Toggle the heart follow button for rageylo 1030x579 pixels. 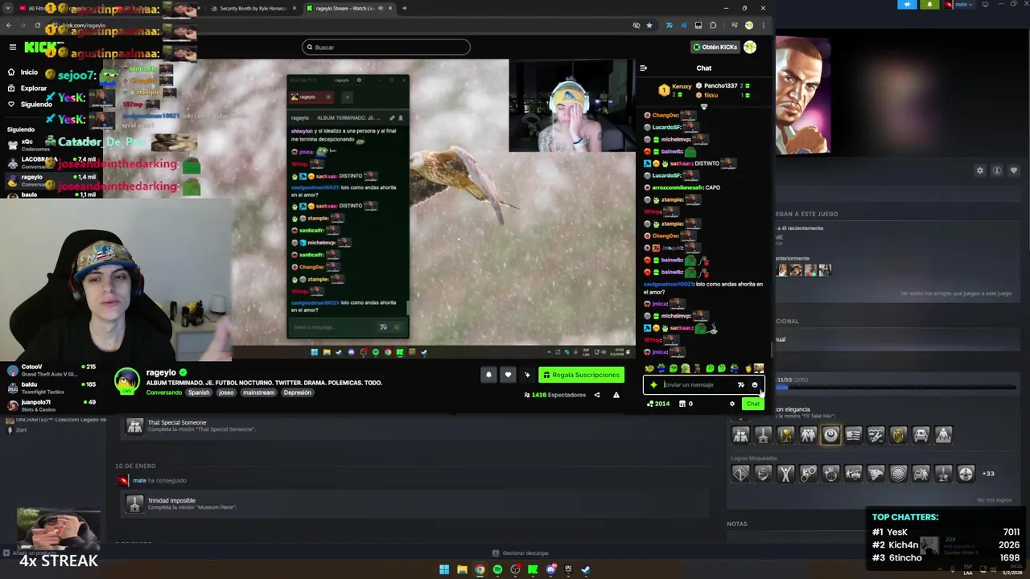508,375
